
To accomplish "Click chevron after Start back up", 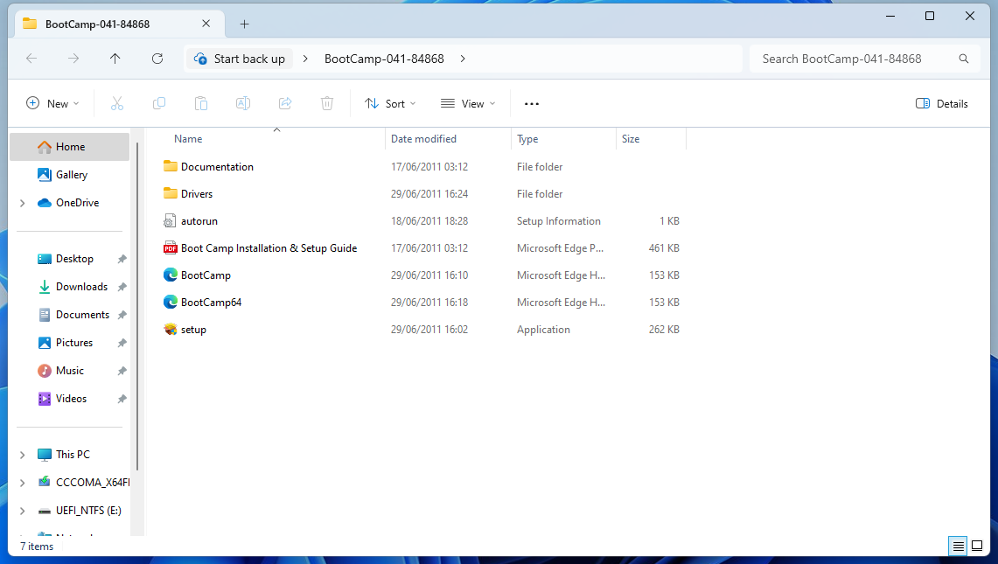I will [305, 59].
